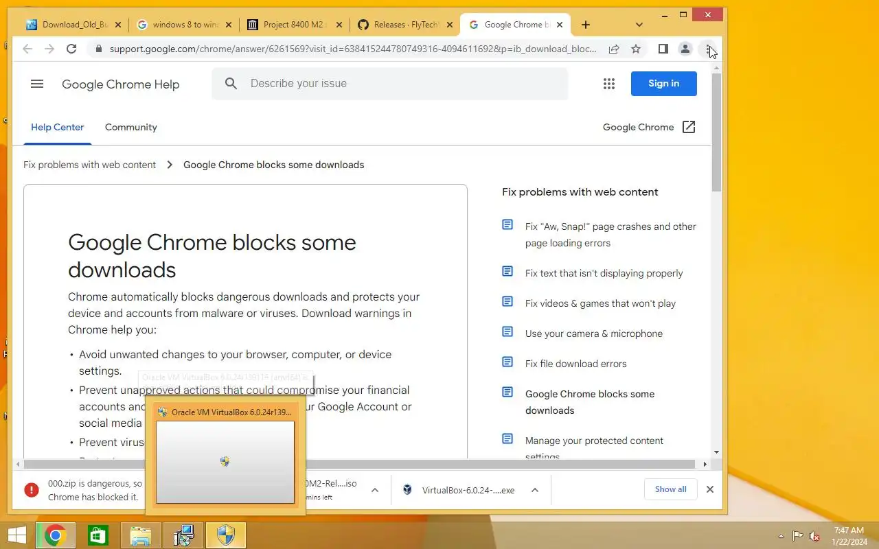Go back to the previous page
Viewport: 879px width, 549px height.
pyautogui.click(x=27, y=49)
